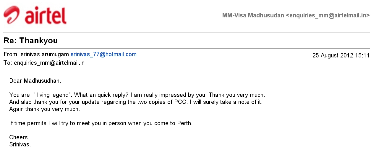The image size is (371, 152).
Task: Click the "Re: Thankyou" subject line
Action: tap(31, 41)
